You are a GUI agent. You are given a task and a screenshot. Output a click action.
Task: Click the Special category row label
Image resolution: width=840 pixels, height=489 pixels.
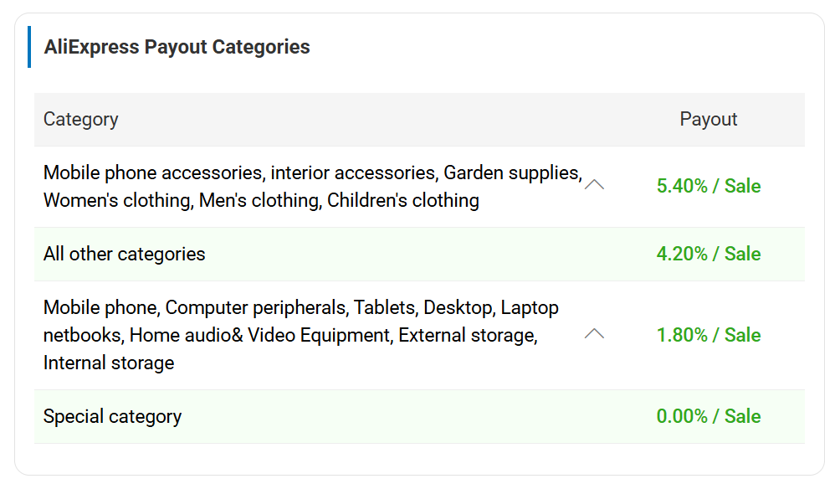112,416
